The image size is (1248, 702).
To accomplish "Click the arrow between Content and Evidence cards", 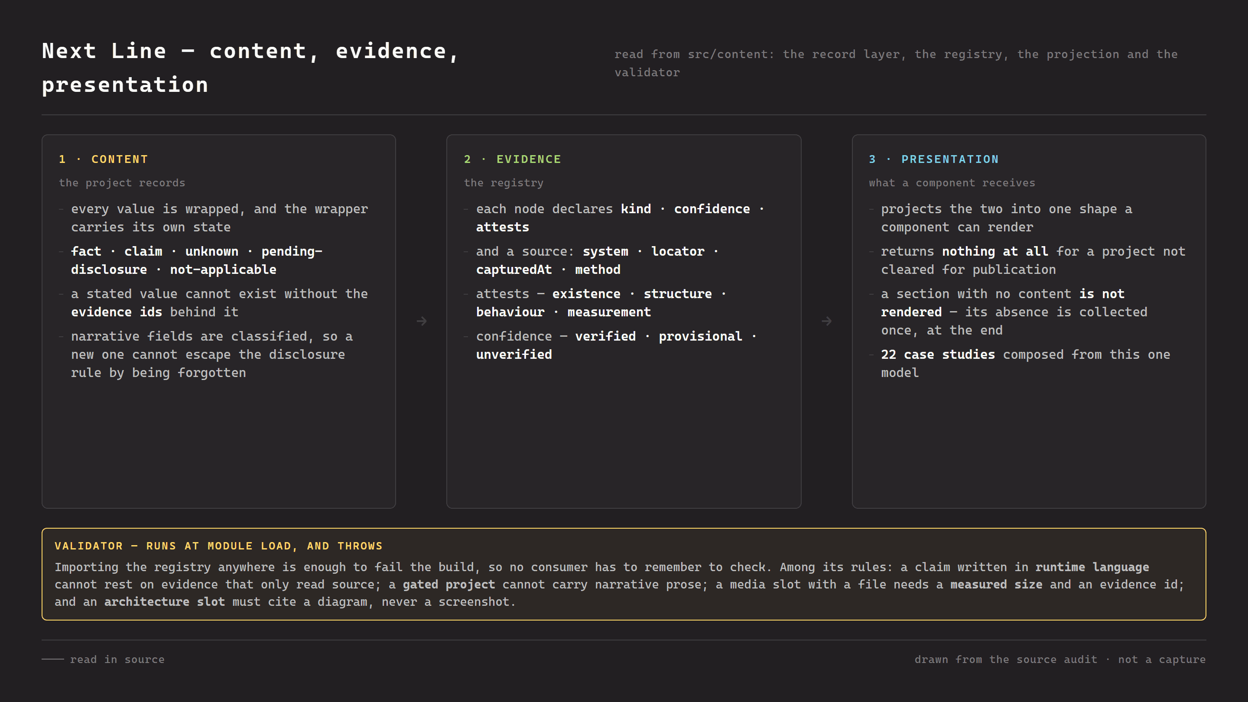I will pyautogui.click(x=422, y=321).
